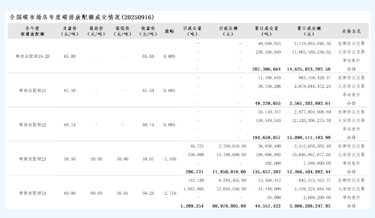Click lowest price 56.01

click(x=123, y=194)
